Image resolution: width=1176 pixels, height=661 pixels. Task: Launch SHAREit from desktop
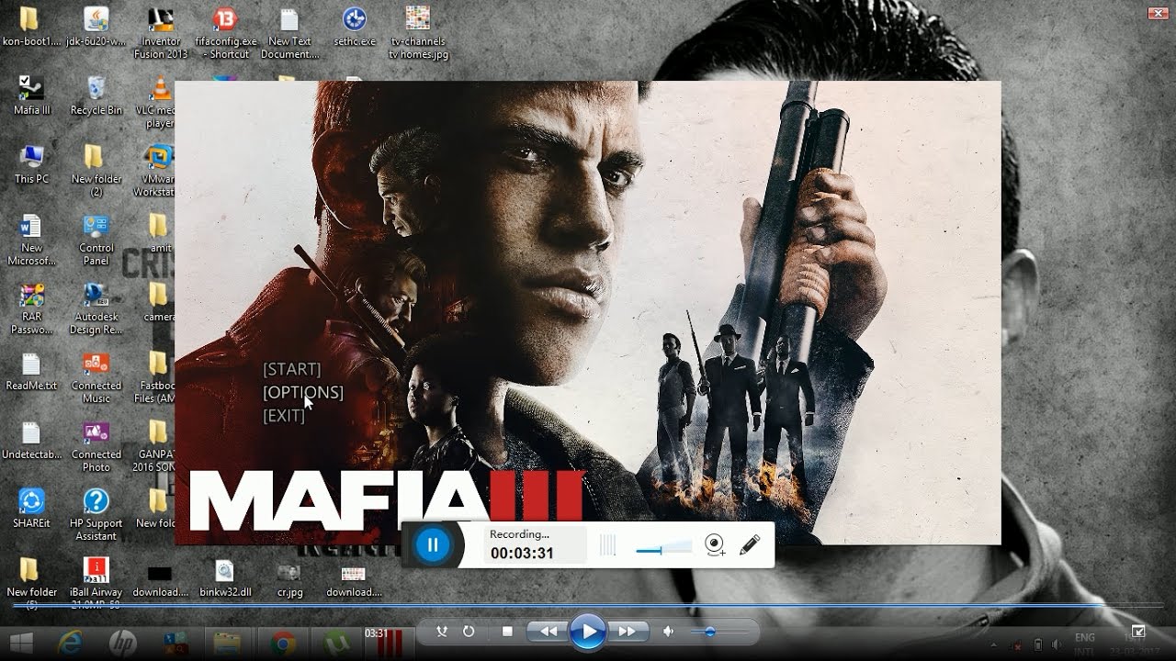31,509
